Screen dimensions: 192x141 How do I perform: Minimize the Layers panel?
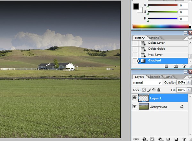point(186,72)
